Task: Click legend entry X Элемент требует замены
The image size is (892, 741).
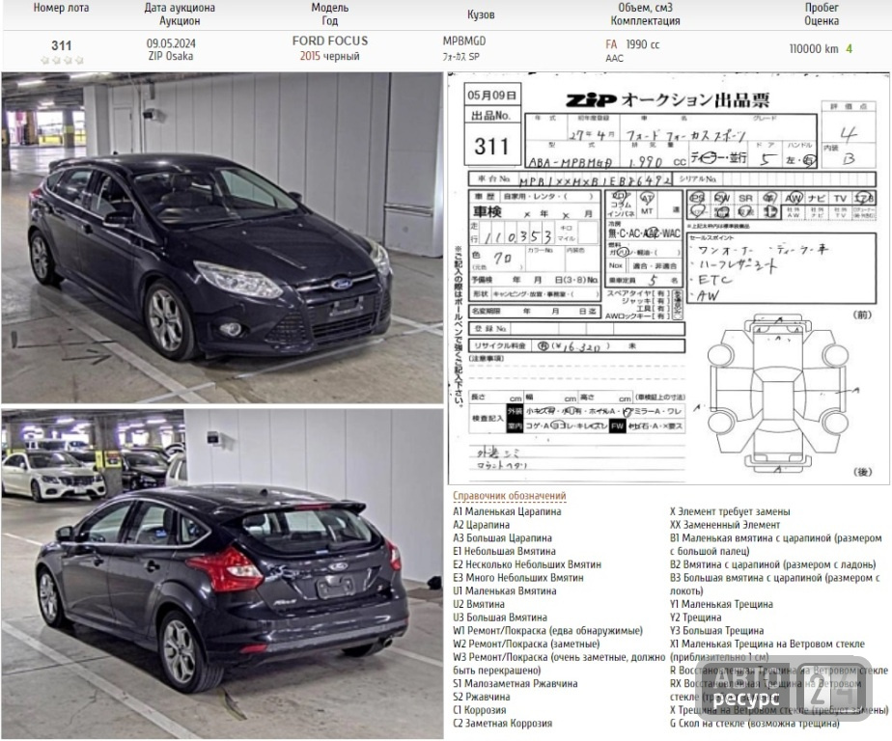Action: (x=730, y=511)
